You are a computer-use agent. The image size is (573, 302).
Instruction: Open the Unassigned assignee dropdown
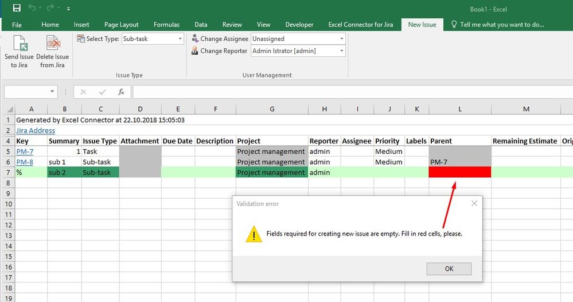tap(342, 39)
